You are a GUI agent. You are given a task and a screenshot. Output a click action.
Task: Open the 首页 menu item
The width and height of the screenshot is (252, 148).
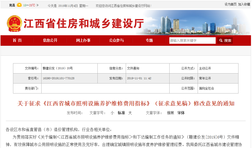coord(17,40)
